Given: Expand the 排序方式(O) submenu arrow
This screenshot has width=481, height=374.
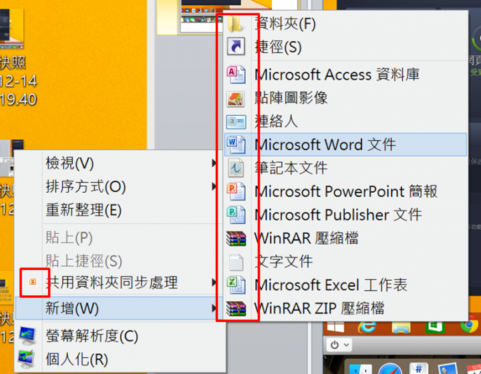Looking at the screenshot, I should click(x=214, y=187).
